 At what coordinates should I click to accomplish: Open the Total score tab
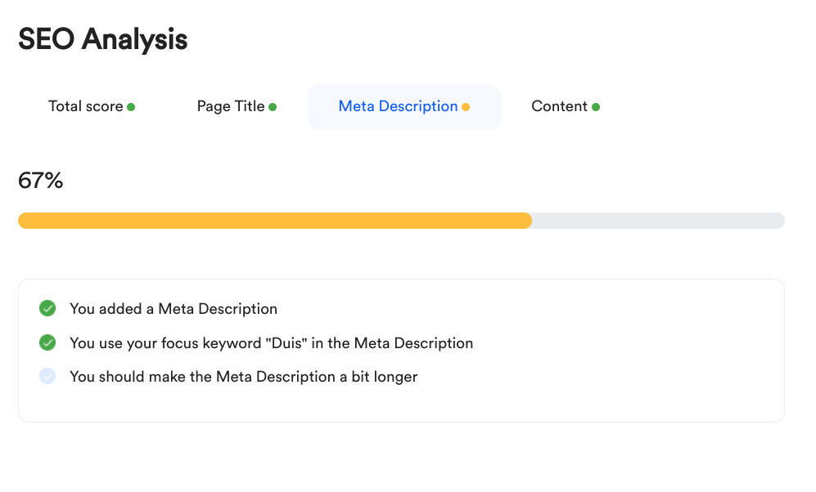point(86,106)
